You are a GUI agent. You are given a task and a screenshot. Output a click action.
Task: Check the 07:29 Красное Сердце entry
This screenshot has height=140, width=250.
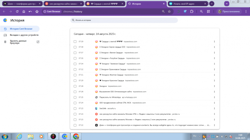tap(75, 81)
